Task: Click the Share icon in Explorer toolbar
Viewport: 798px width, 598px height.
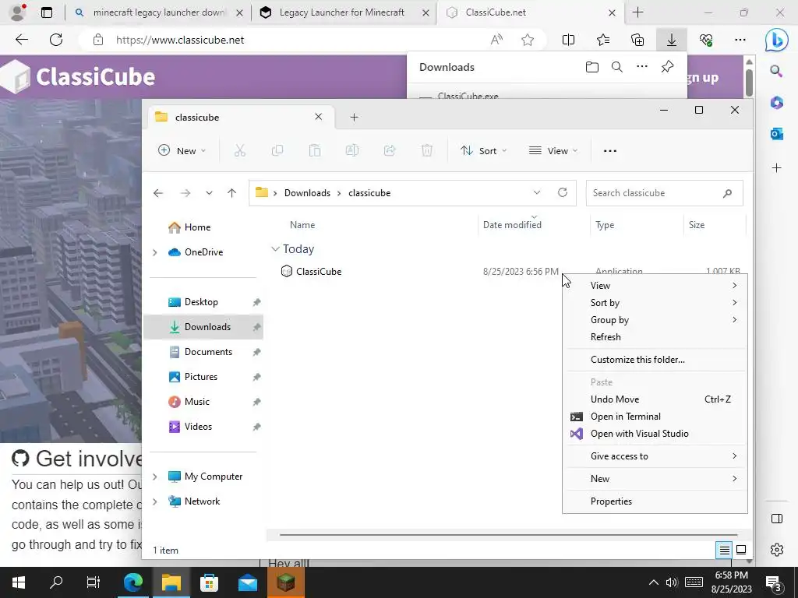Action: pos(390,150)
